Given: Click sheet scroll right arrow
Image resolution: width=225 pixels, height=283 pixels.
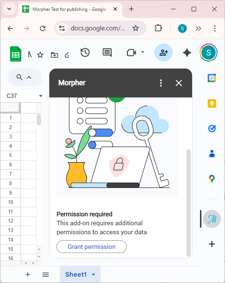Looking at the screenshot, I should 33,263.
